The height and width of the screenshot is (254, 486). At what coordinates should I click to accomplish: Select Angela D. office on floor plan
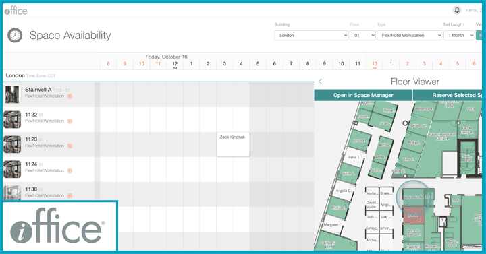pyautogui.click(x=344, y=191)
